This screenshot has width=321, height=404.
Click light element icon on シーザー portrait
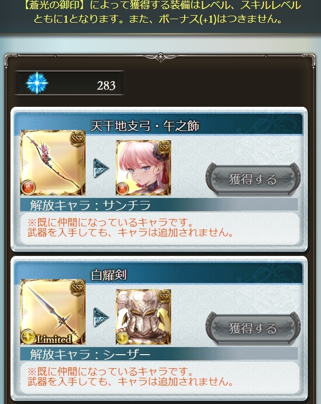pos(123,338)
